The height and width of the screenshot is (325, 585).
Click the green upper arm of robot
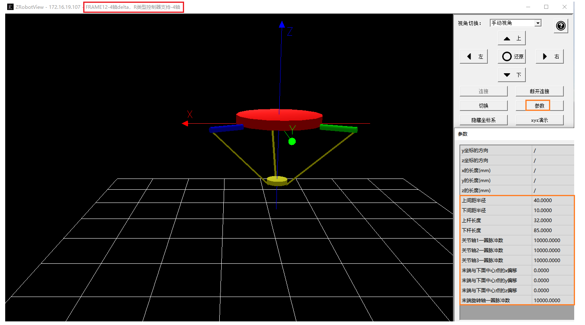[339, 128]
